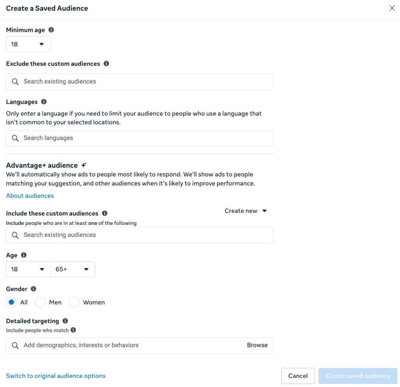Select the Women gender option
Screen dimensions: 400x387
(74, 302)
